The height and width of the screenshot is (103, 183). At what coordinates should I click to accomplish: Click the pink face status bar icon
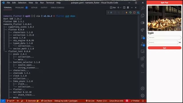tap(127, 101)
